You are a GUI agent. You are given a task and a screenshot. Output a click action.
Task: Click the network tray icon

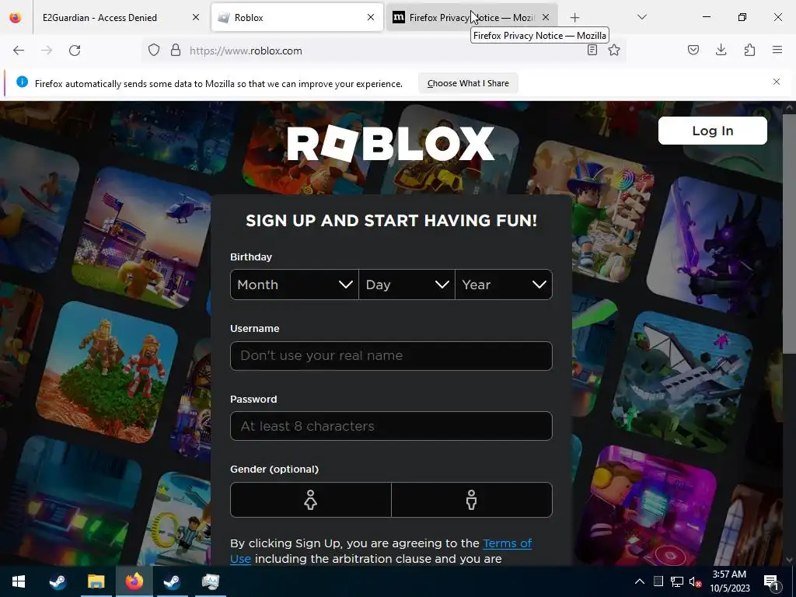pyautogui.click(x=677, y=581)
